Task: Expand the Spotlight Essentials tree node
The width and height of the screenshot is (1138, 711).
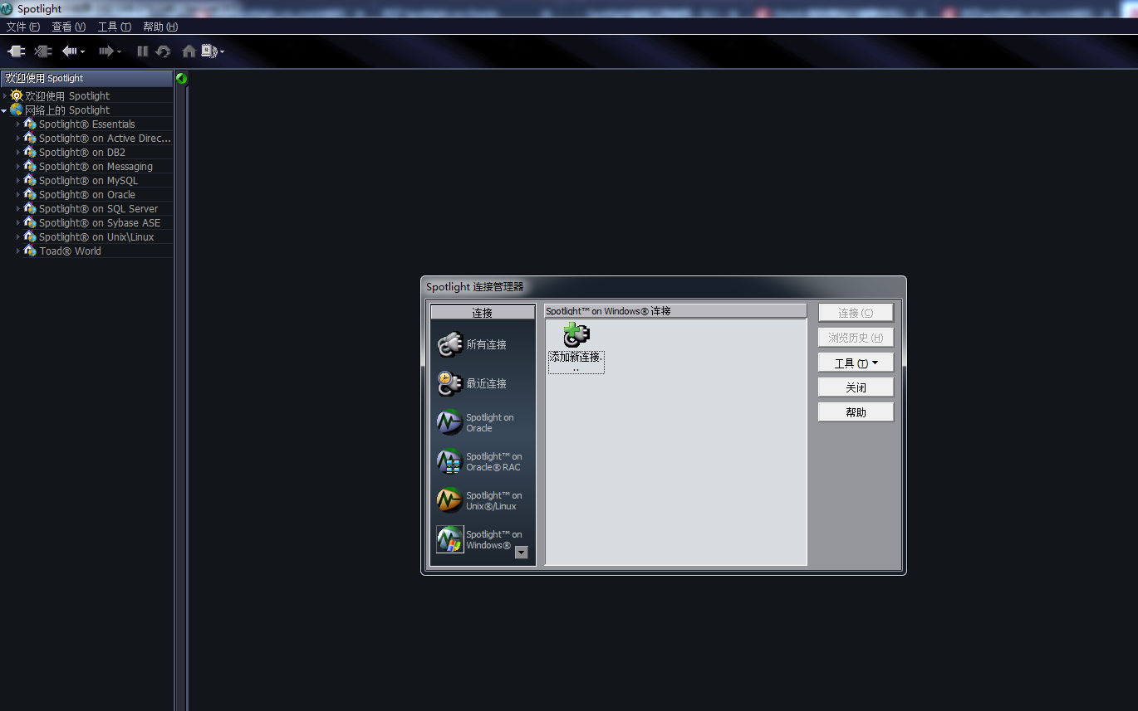Action: pos(18,124)
